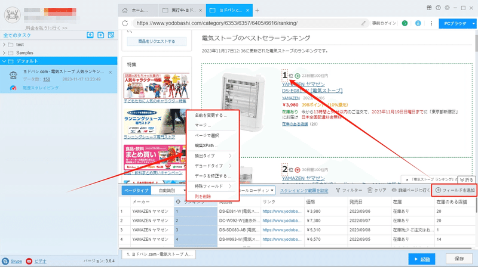Open a new tab with plus icon
This screenshot has height=267, width=478.
coord(258,10)
